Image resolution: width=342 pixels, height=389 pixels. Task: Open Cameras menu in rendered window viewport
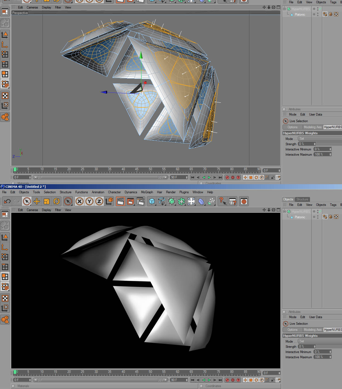(x=32, y=210)
